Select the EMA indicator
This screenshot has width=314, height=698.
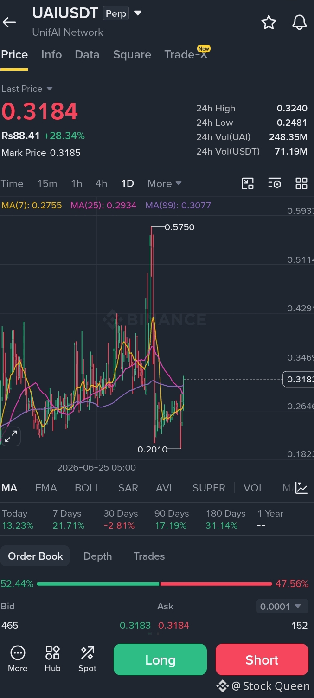coord(46,488)
